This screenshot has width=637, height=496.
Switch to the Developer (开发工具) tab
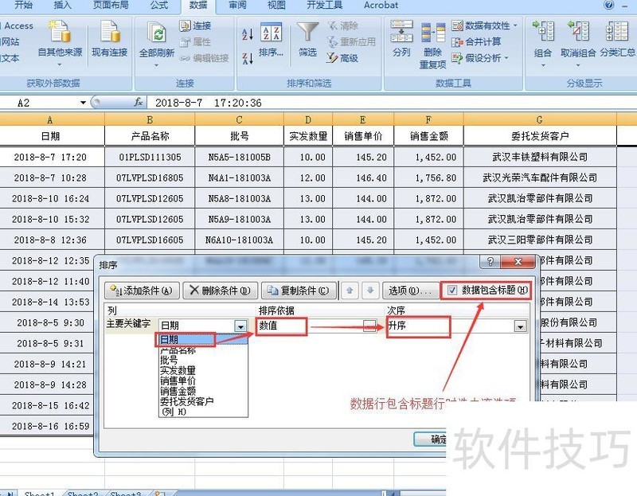pos(325,5)
